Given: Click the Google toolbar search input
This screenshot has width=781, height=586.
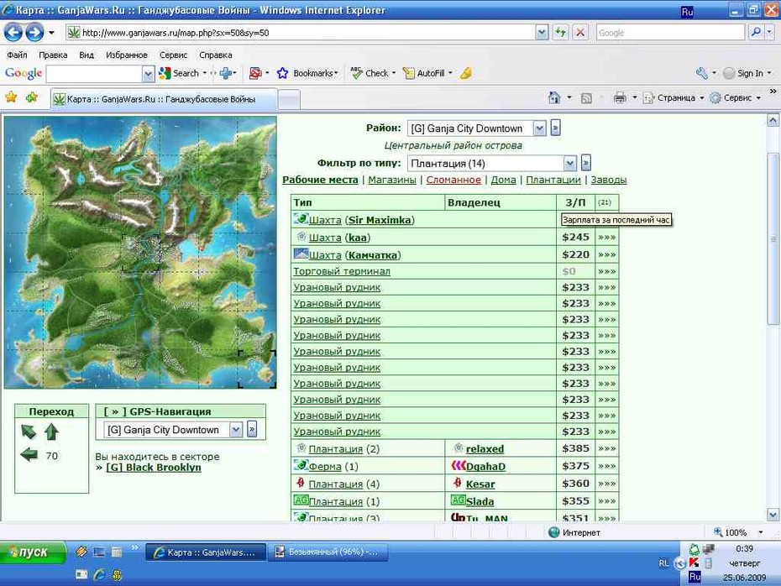Looking at the screenshot, I should coord(95,74).
